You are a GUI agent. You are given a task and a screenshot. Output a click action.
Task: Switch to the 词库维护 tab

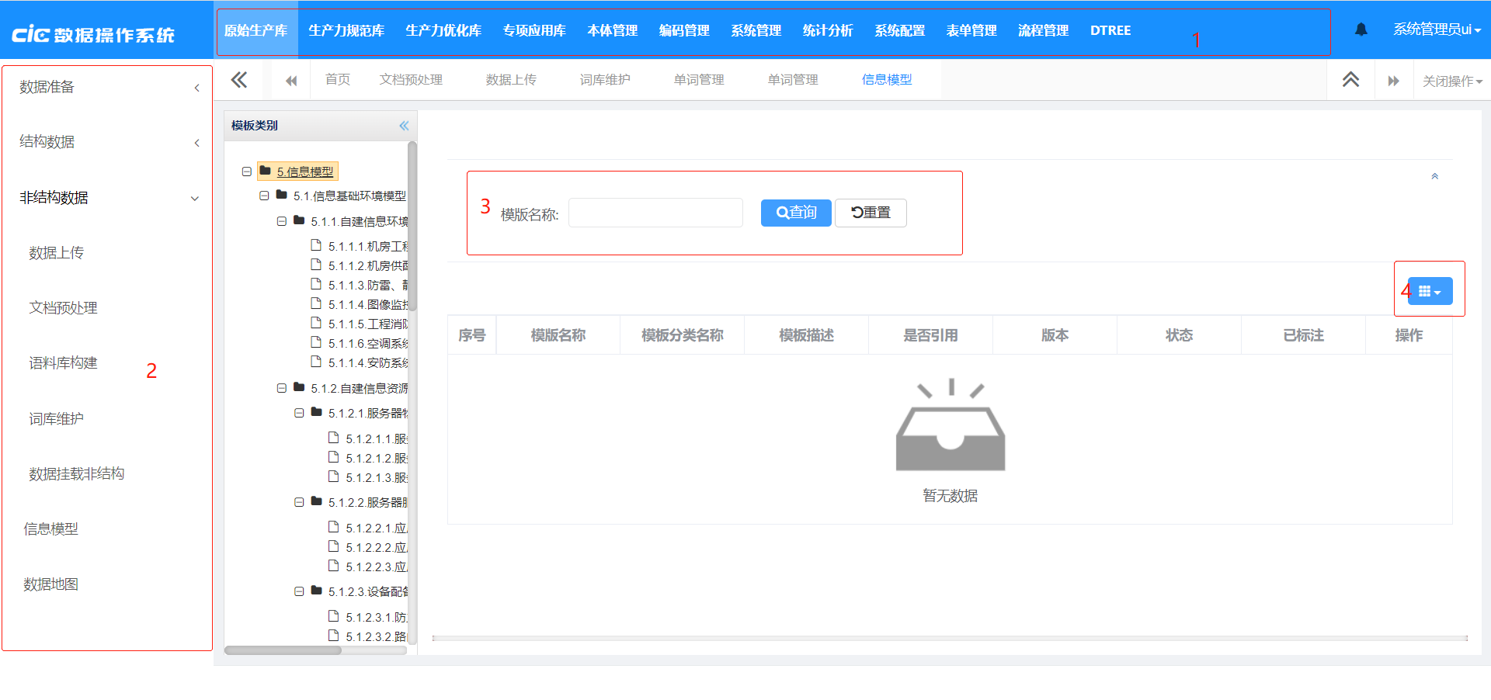(604, 80)
